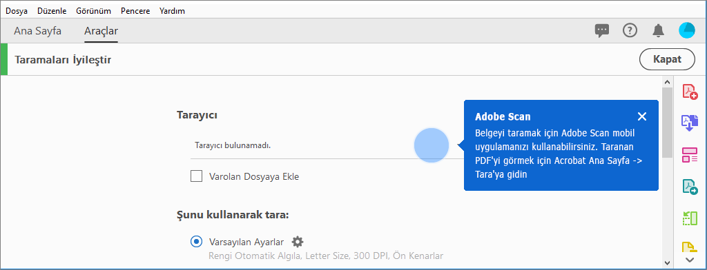Click the scrollbar down arrow
This screenshot has width=707, height=270.
[667, 262]
